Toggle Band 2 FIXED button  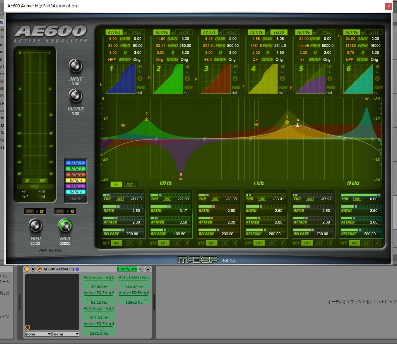(184, 33)
